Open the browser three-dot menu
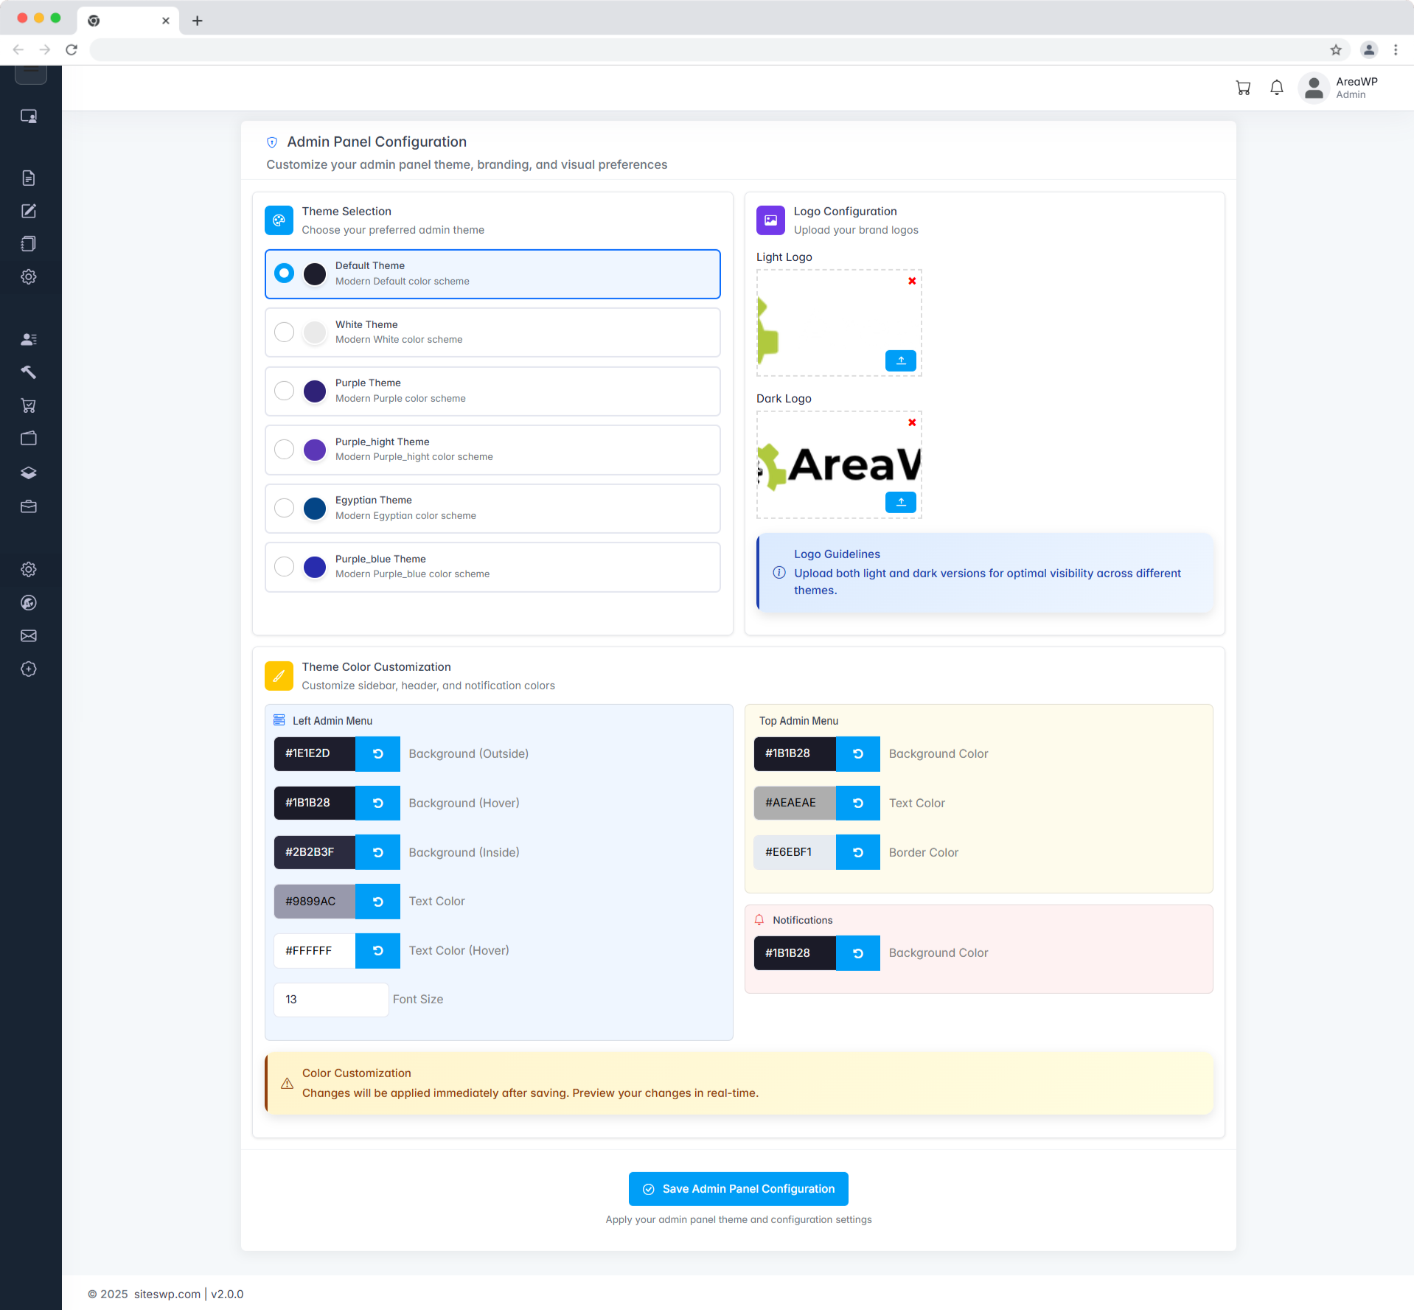The image size is (1414, 1310). pyautogui.click(x=1396, y=50)
